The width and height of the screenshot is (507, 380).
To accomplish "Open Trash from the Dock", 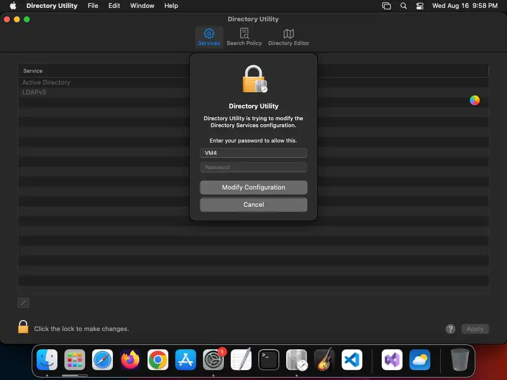I will pyautogui.click(x=459, y=360).
